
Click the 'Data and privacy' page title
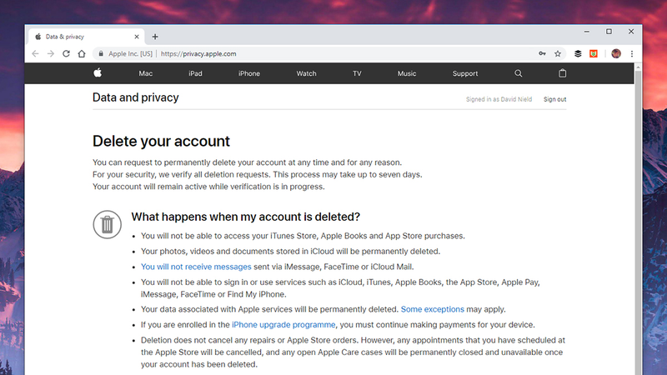136,97
